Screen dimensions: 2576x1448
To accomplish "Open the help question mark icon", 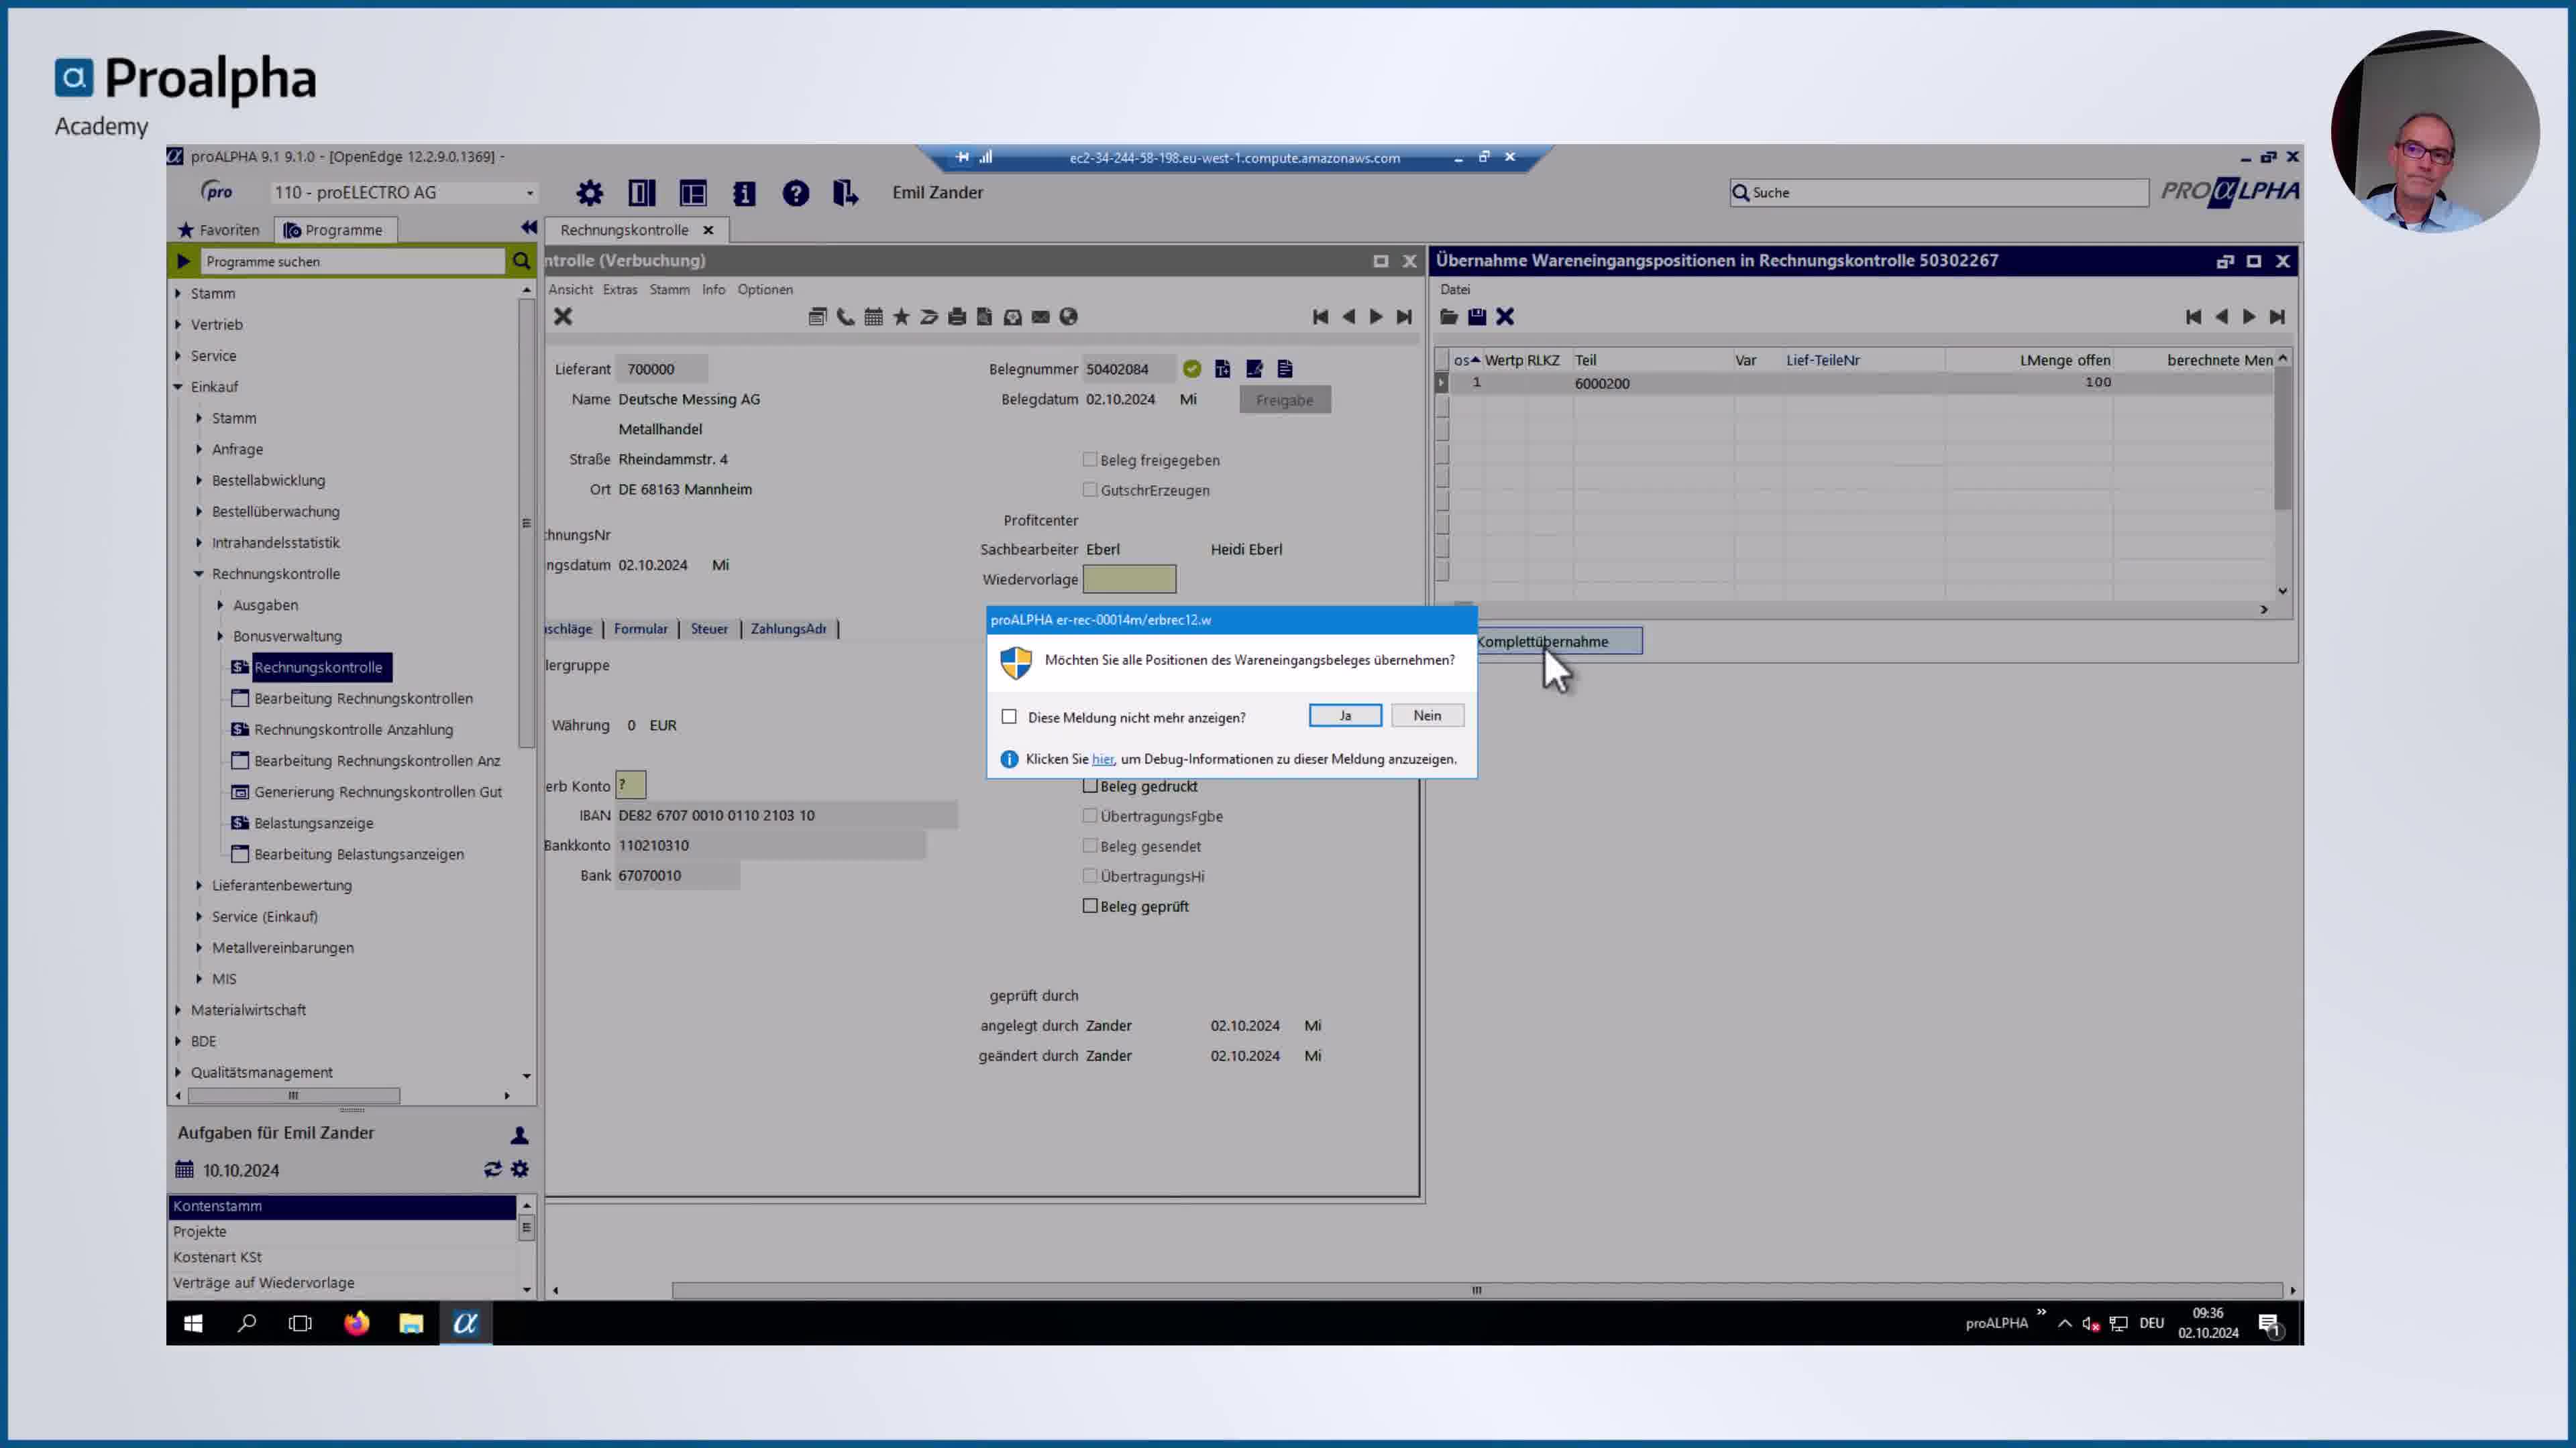I will pyautogui.click(x=796, y=193).
